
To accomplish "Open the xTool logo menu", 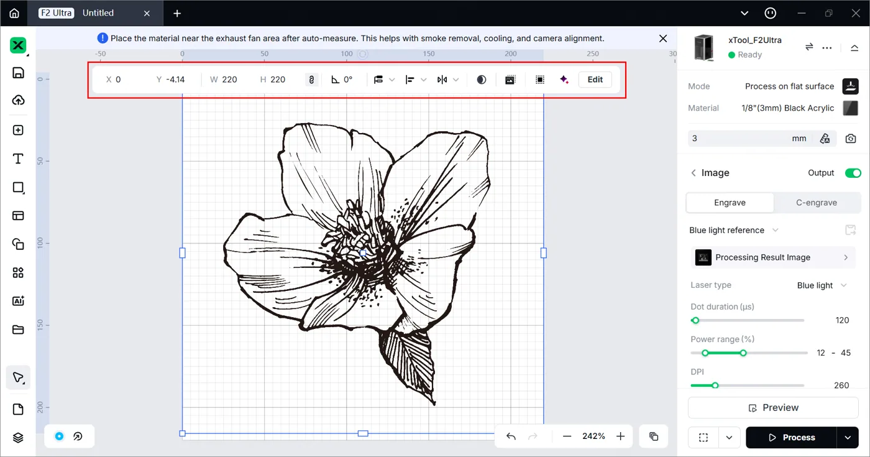I will [18, 45].
